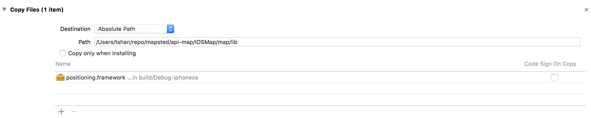Open the Destination Absolute Path dropdown
Screen dimensions: 591x118
pos(131,29)
